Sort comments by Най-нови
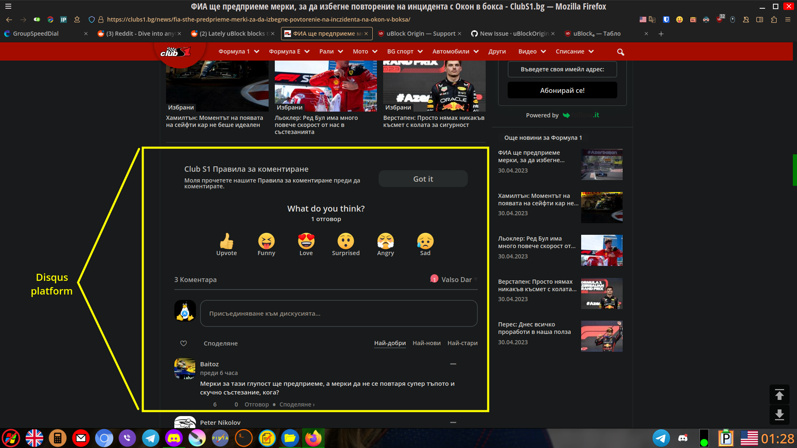797x448 pixels. pos(426,343)
